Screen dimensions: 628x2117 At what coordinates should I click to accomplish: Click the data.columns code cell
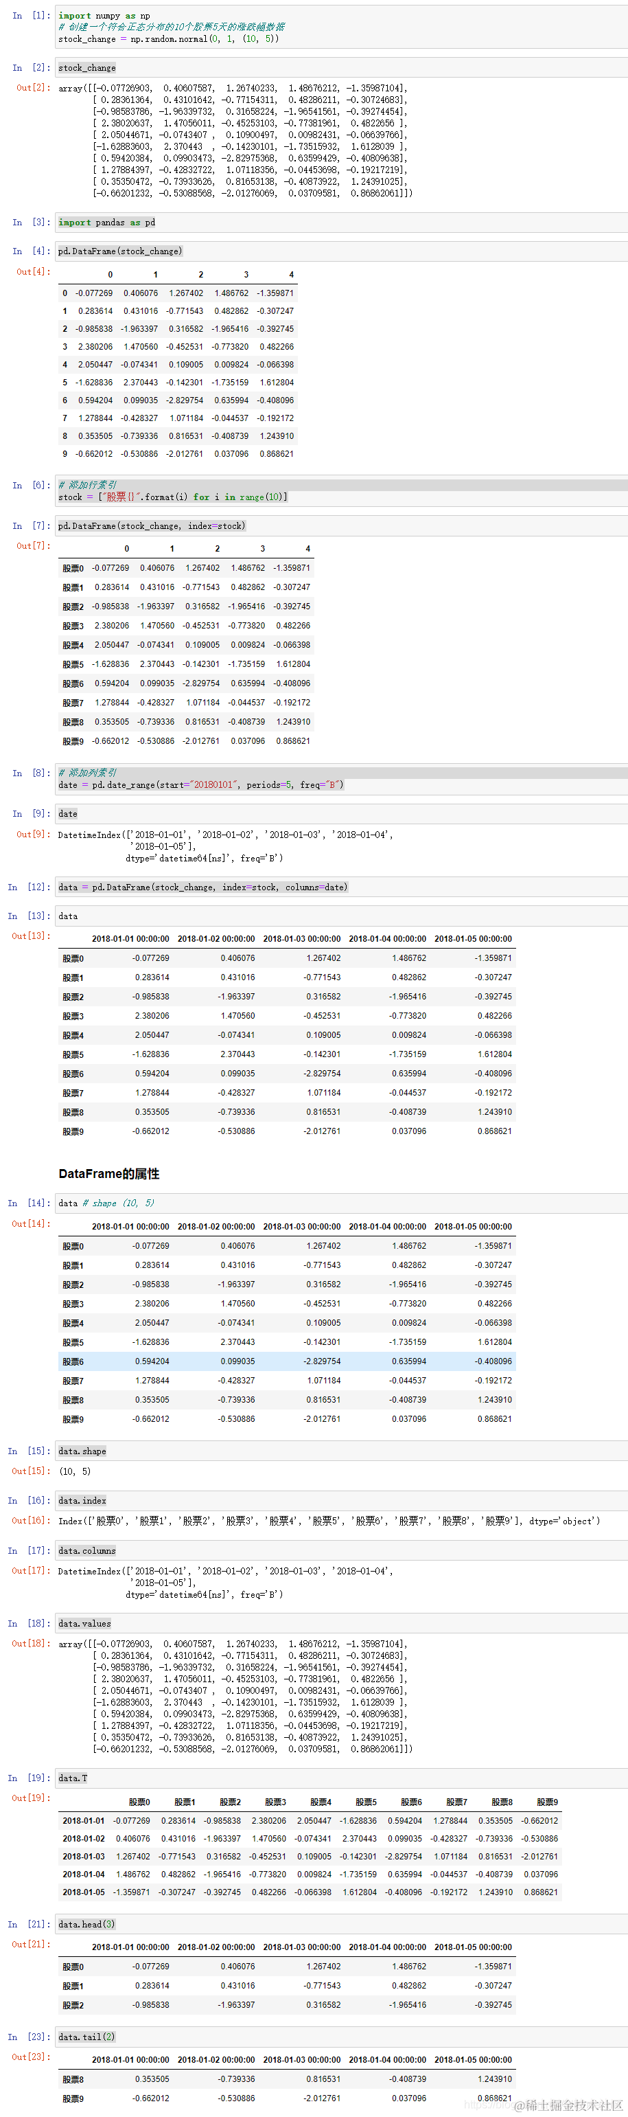tap(342, 1550)
